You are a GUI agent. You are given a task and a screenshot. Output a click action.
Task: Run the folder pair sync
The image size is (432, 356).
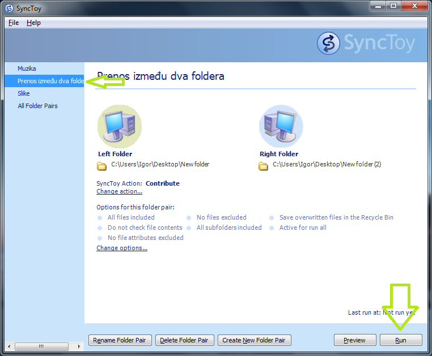pos(401,340)
